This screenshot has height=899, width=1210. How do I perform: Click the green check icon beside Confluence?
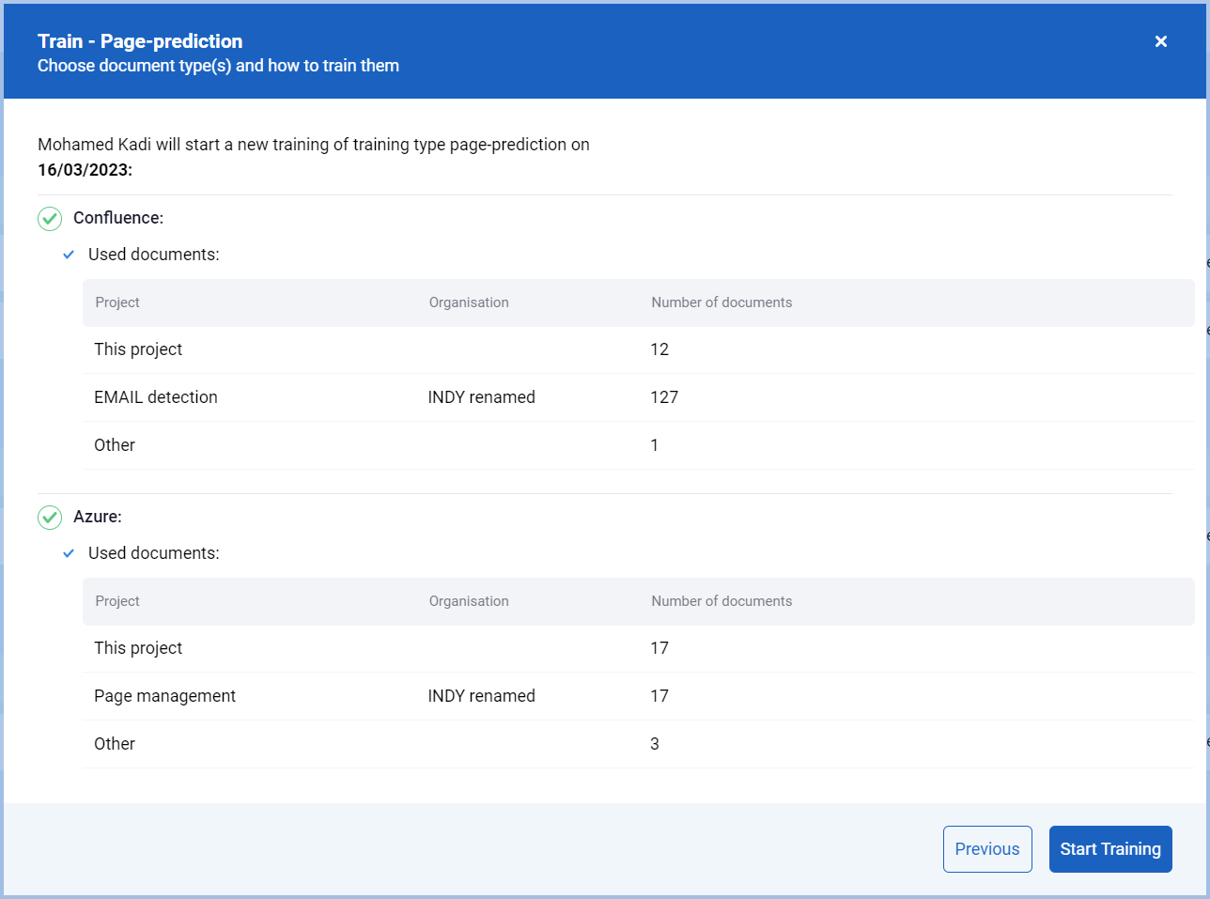tap(50, 218)
